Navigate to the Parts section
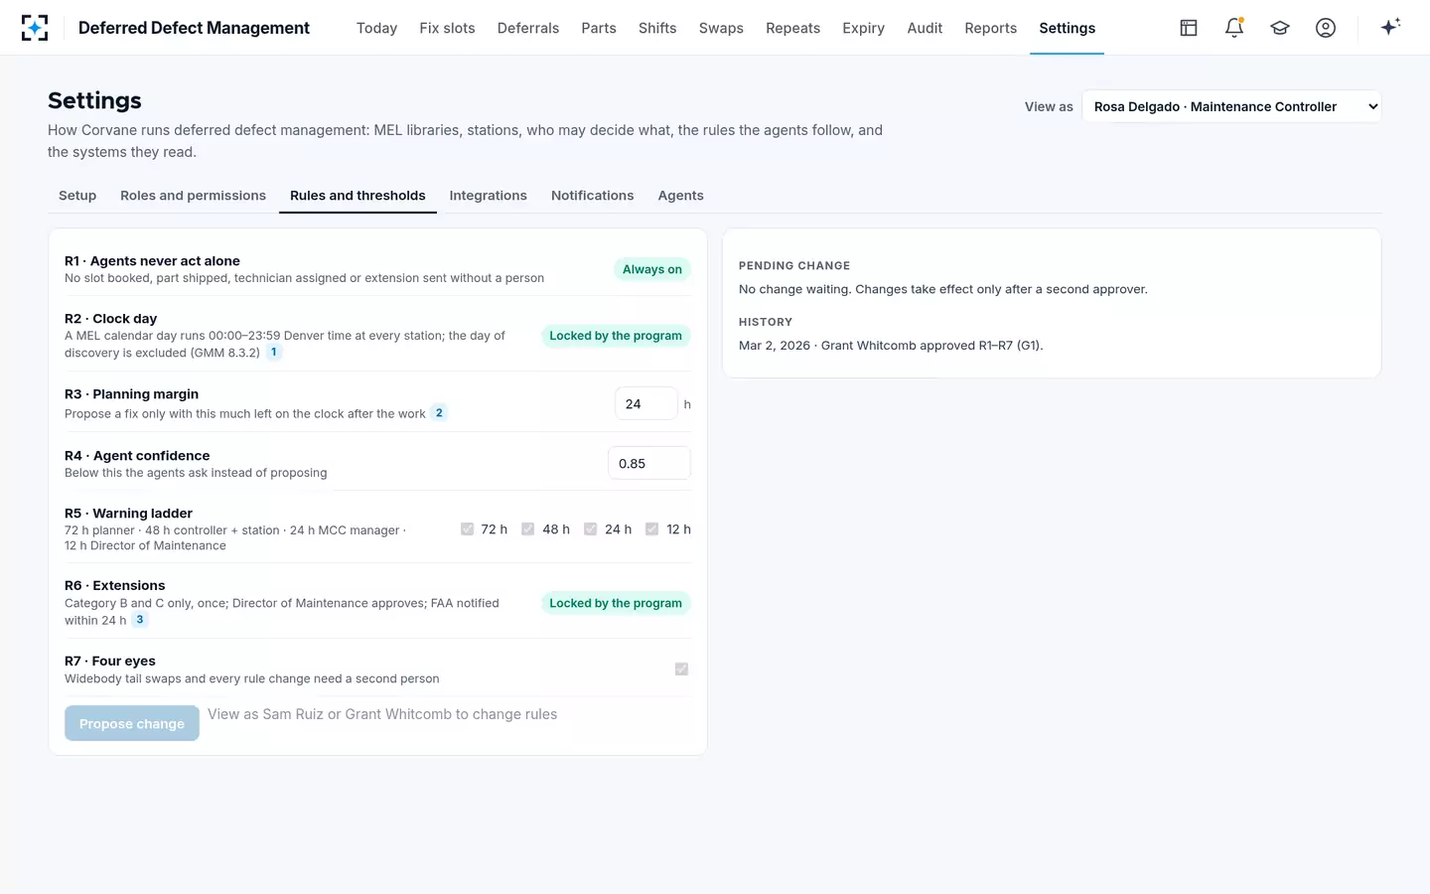1430x894 pixels. pyautogui.click(x=599, y=28)
